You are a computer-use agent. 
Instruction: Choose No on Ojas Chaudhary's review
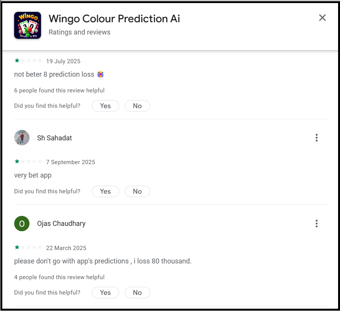137,293
